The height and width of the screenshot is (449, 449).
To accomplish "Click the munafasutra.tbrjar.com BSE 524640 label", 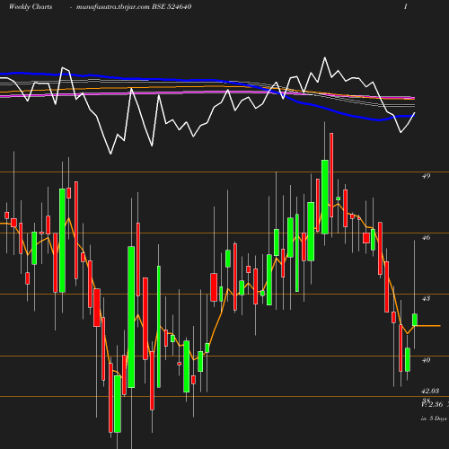I will 134,7.
